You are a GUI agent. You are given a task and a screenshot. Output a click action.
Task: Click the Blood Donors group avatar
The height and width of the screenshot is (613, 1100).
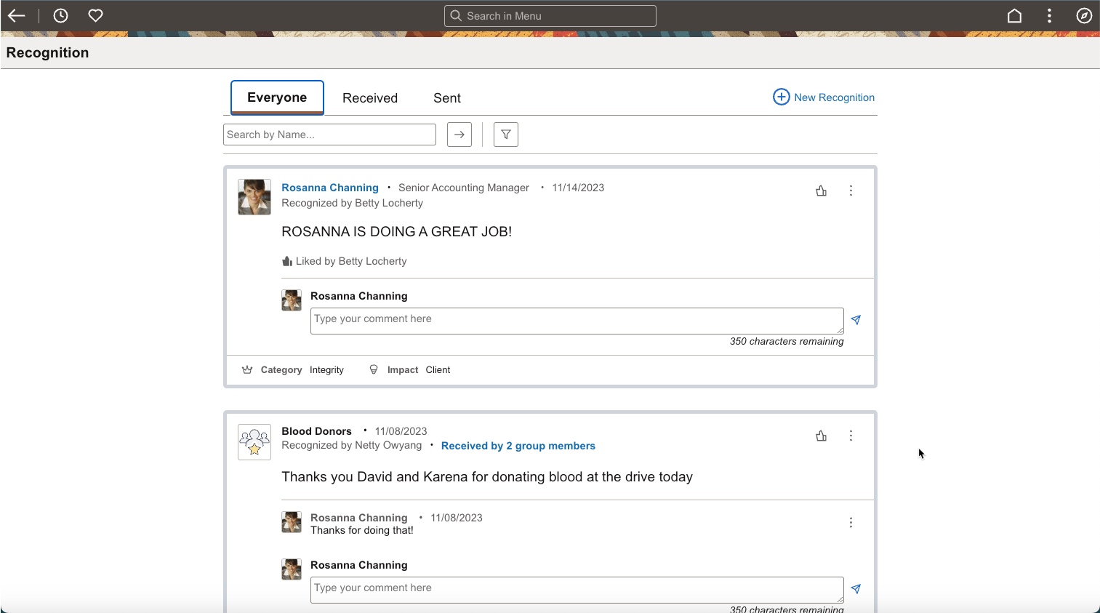pos(254,442)
